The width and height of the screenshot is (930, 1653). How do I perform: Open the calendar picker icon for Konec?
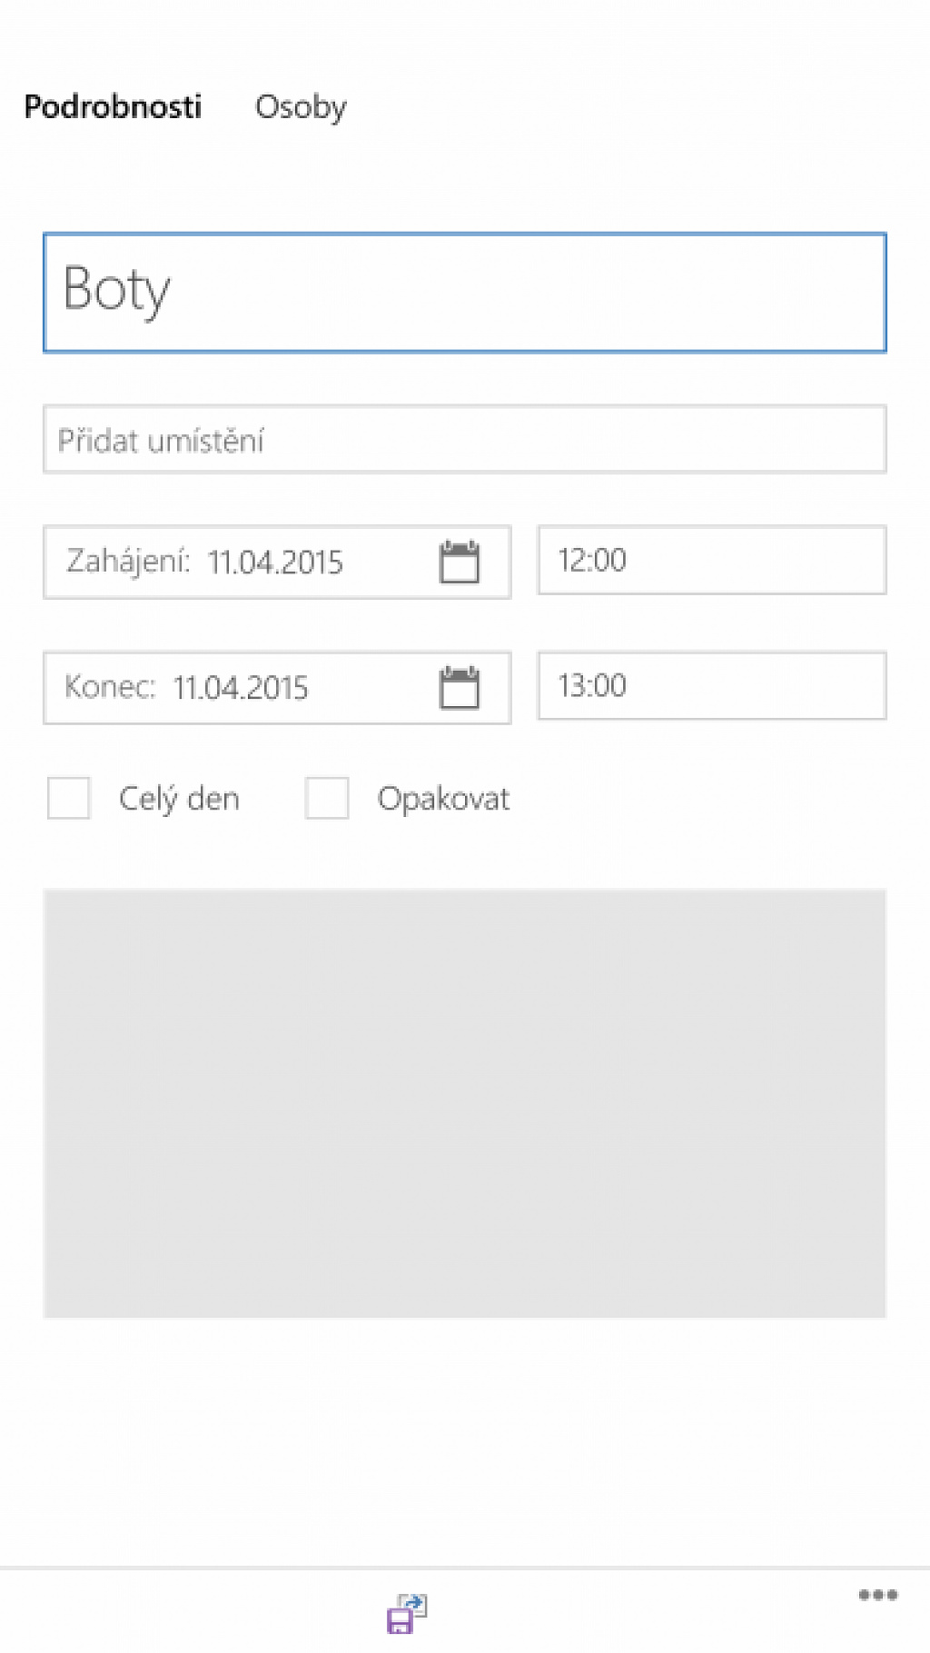tap(460, 687)
